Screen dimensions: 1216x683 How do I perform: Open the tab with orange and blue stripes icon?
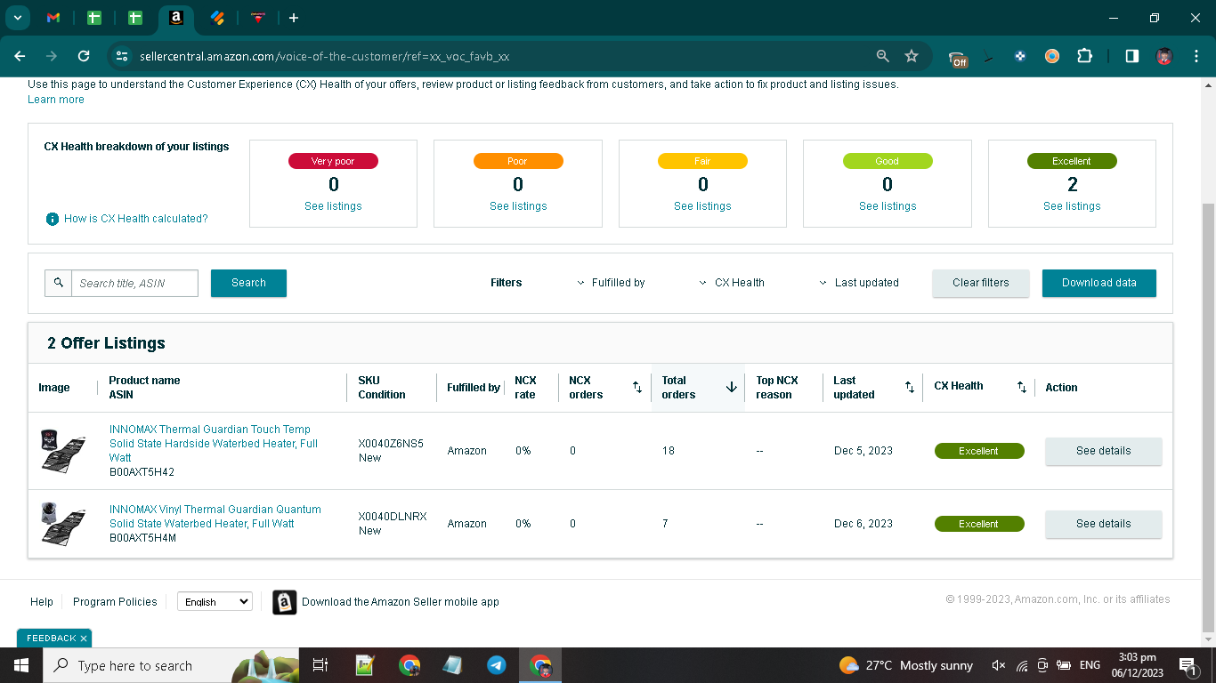click(x=217, y=18)
